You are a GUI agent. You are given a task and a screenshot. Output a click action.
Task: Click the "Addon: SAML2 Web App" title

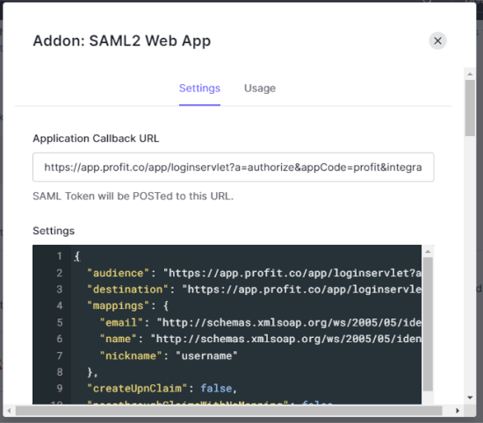(122, 41)
